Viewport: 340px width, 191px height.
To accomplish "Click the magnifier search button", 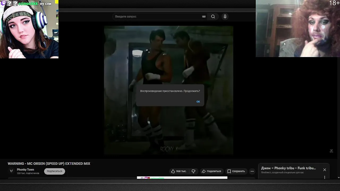I will click(x=213, y=16).
